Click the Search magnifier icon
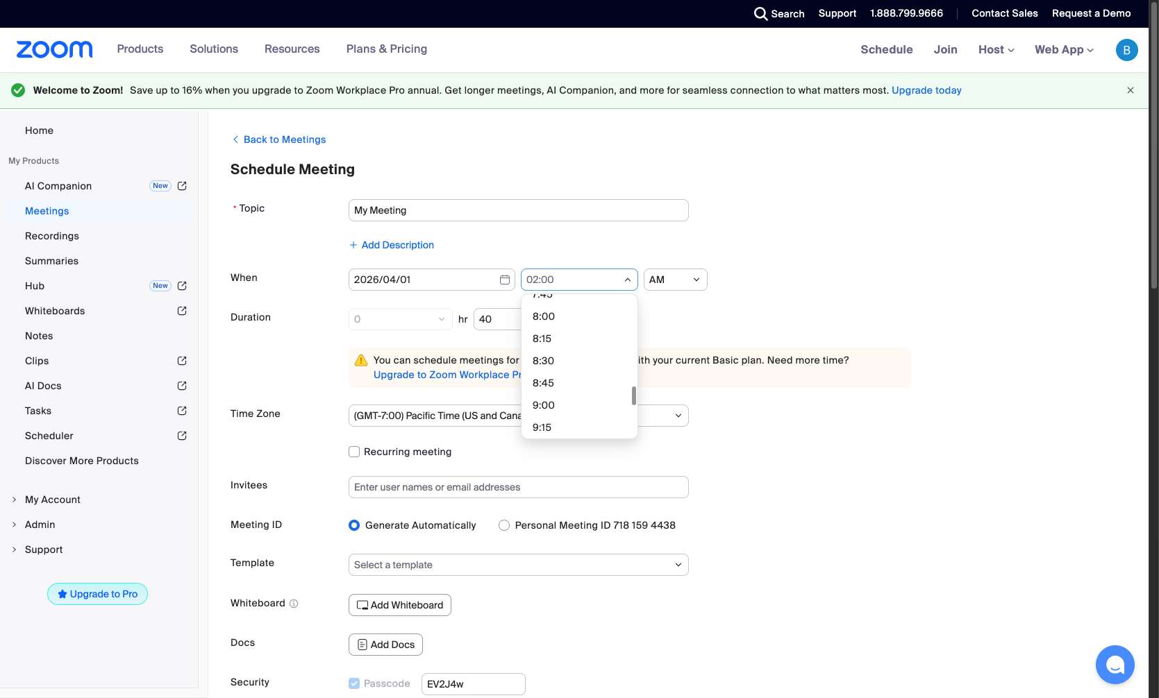1159x698 pixels. click(x=760, y=14)
